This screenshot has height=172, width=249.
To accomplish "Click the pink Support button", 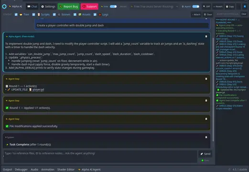I will 89,7.
